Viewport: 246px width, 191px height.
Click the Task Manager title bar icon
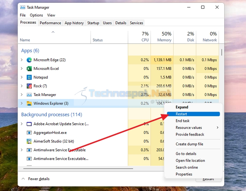coord(22,7)
